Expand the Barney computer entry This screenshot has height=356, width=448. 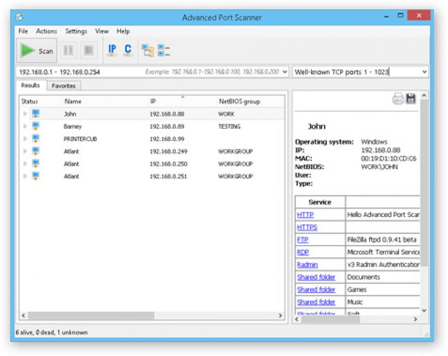pos(25,126)
